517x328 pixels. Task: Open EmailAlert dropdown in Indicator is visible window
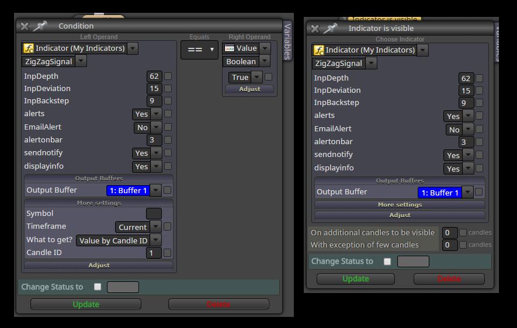point(468,130)
